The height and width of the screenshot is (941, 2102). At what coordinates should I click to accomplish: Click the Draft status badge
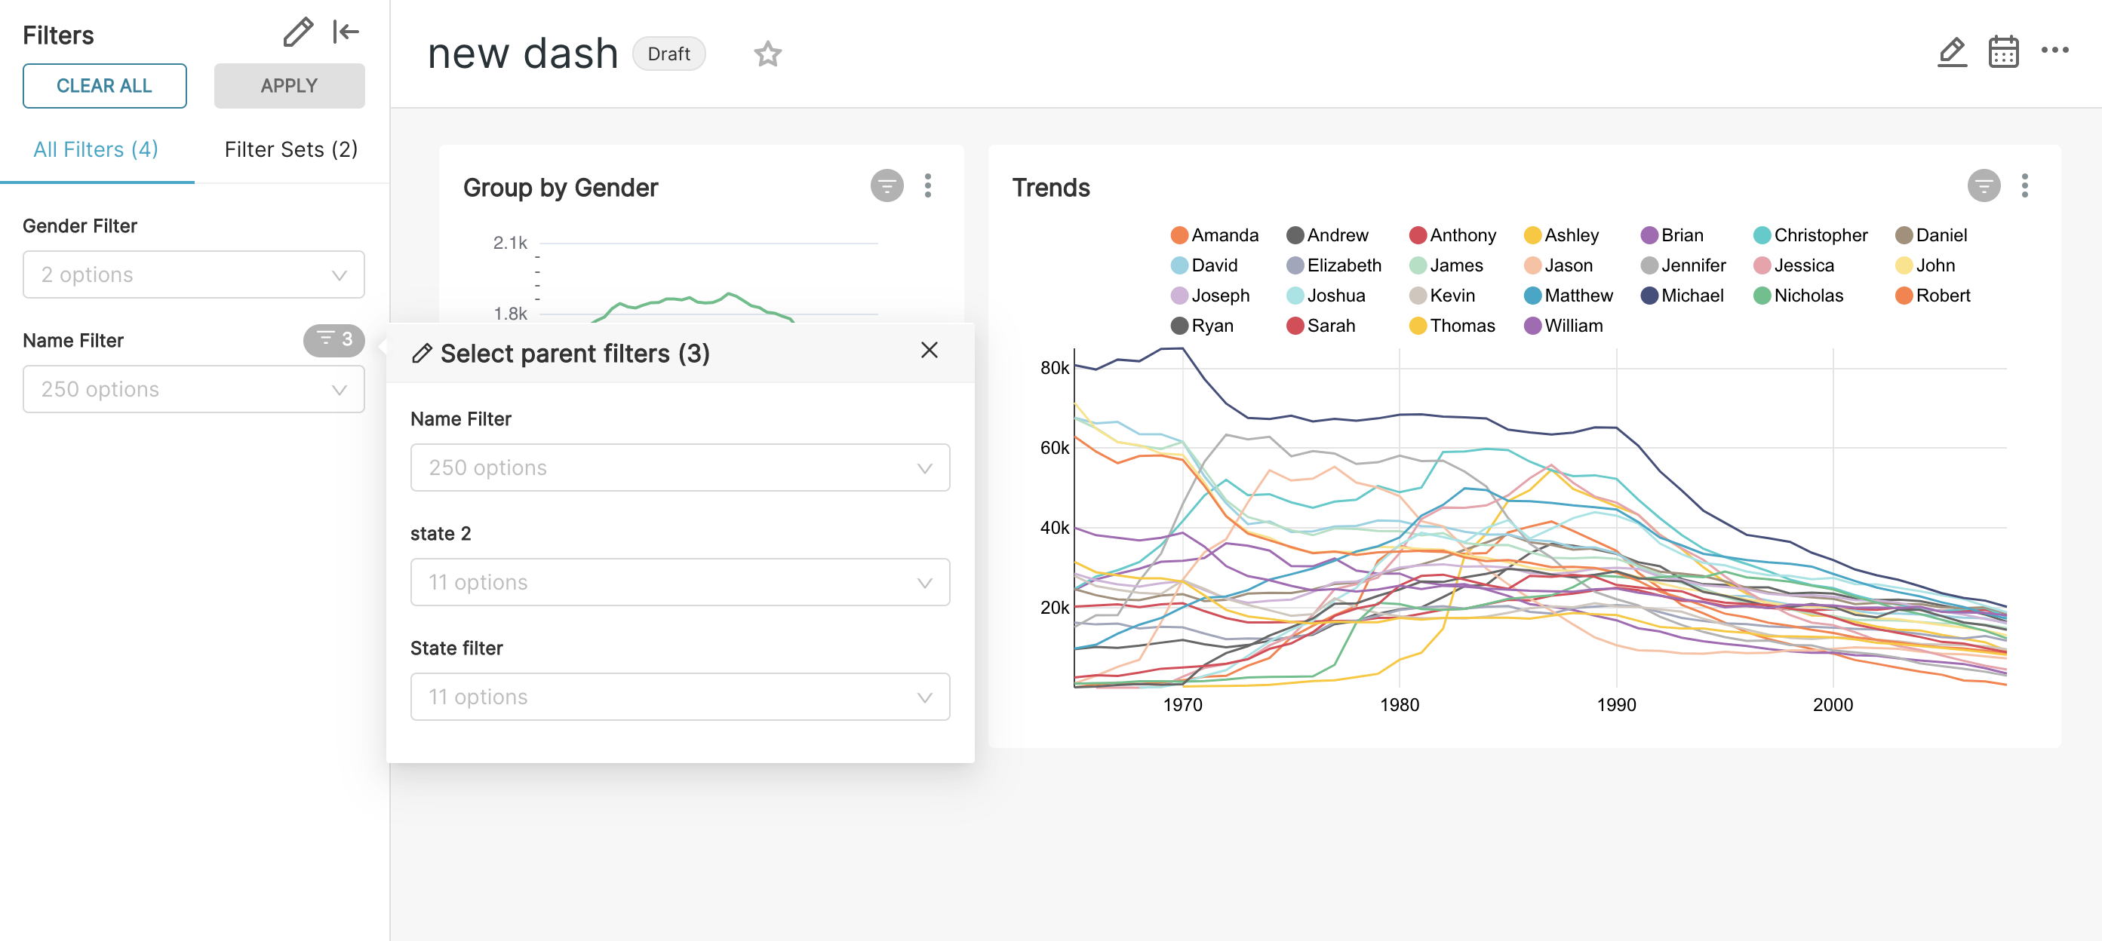click(x=668, y=54)
